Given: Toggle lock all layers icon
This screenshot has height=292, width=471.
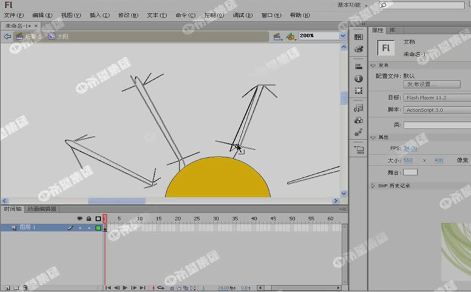Looking at the screenshot, I should click(89, 219).
